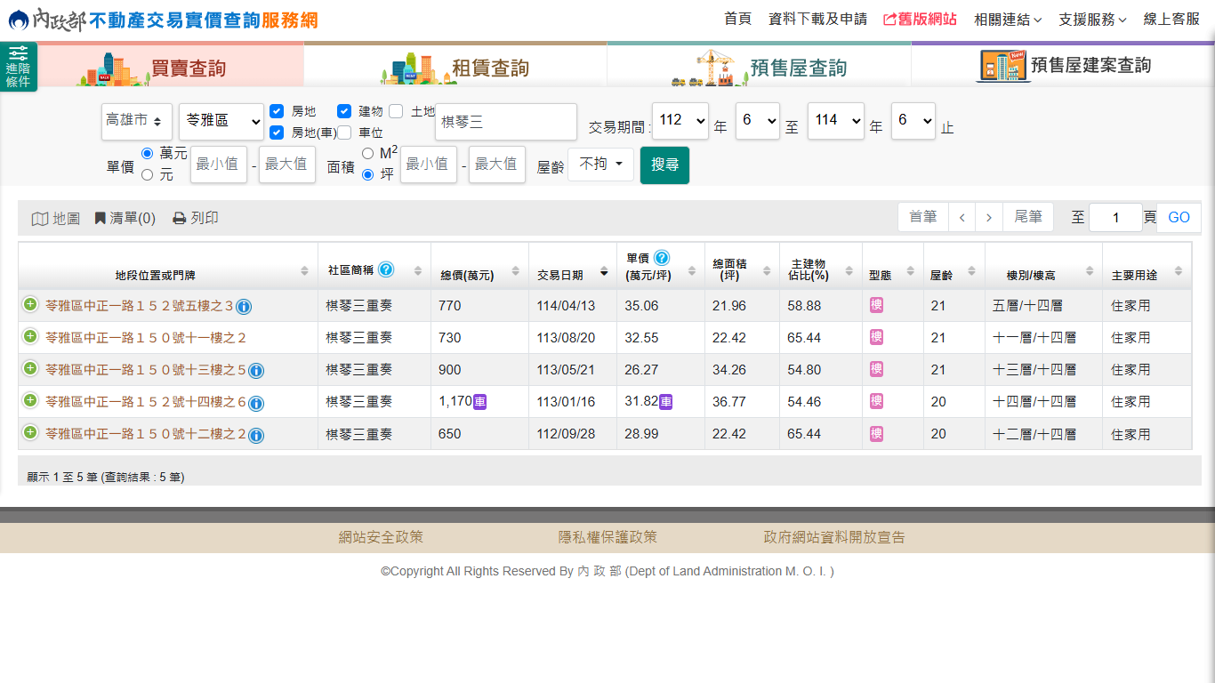The width and height of the screenshot is (1215, 683).
Task: Select 坪 area unit radio
Action: 367,175
